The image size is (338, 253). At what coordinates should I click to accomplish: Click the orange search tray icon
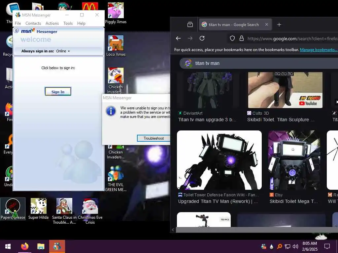pyautogui.click(x=280, y=246)
